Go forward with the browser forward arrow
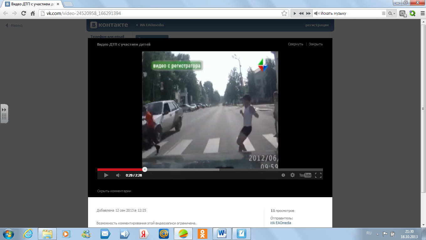Viewport: 426px width, 240px height. [x=14, y=13]
